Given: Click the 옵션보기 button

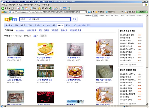Looking at the screenshot, I should (43, 36).
